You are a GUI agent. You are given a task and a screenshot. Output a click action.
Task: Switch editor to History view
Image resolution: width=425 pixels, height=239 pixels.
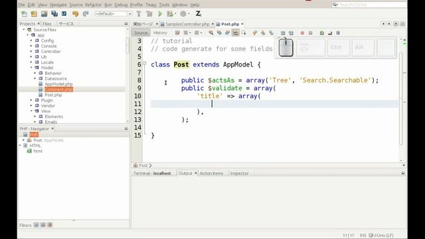click(160, 33)
